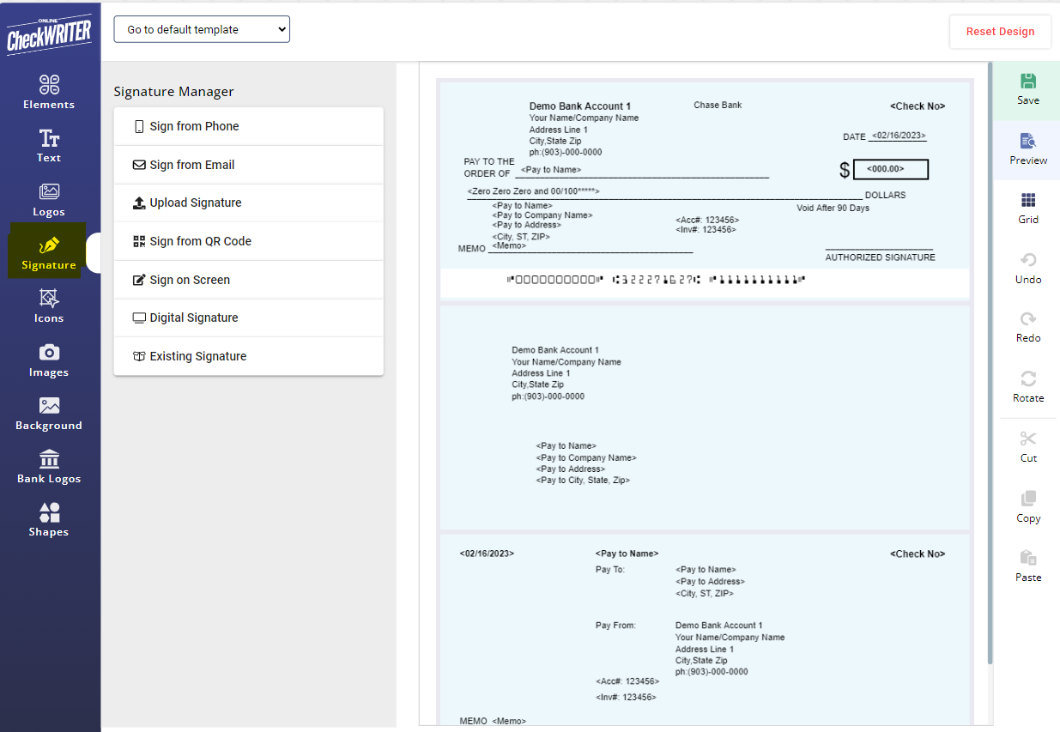
Task: Click the <000.00> amount box
Action: 891,170
